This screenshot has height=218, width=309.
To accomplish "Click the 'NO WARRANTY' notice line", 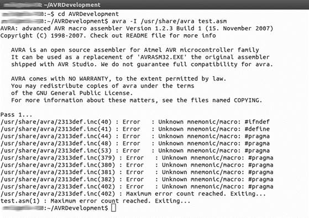I will [118, 79].
